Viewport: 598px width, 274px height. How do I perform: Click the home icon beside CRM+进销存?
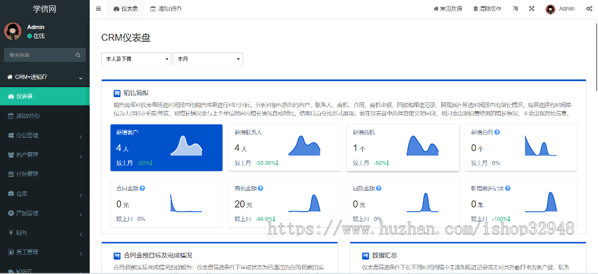point(9,77)
